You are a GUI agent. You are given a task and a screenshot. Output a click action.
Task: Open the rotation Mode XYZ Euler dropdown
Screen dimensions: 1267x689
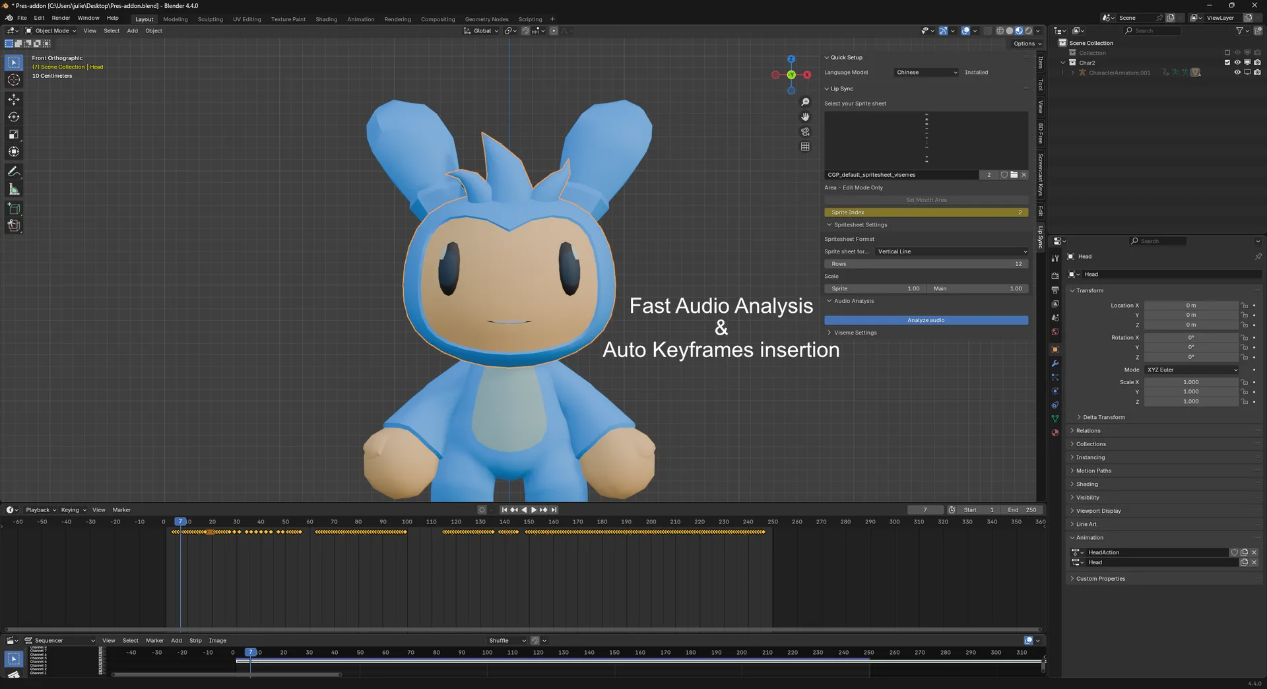point(1192,370)
